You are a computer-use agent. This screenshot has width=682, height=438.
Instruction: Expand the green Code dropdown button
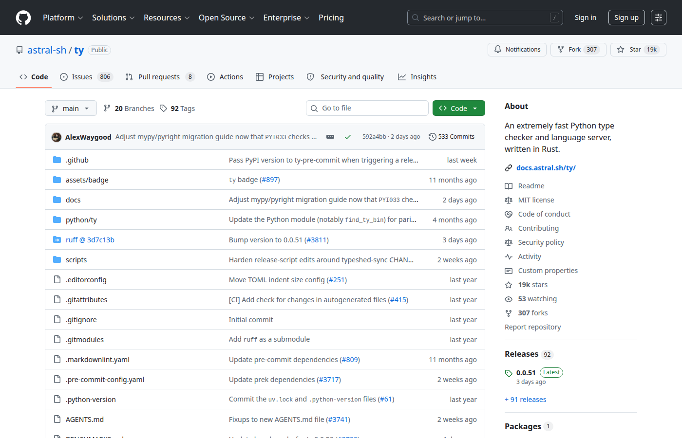pyautogui.click(x=459, y=108)
